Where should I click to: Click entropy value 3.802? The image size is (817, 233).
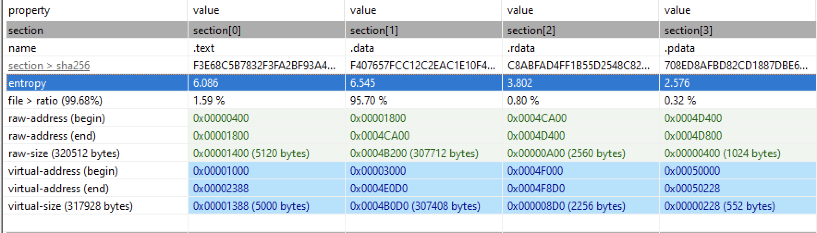pyautogui.click(x=520, y=83)
